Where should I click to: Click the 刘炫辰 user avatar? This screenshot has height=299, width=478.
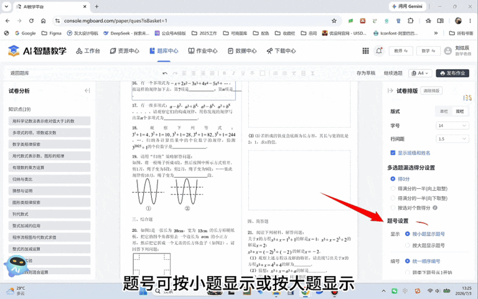coord(448,51)
